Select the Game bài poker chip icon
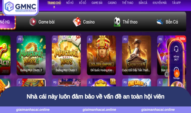 pos(33,22)
